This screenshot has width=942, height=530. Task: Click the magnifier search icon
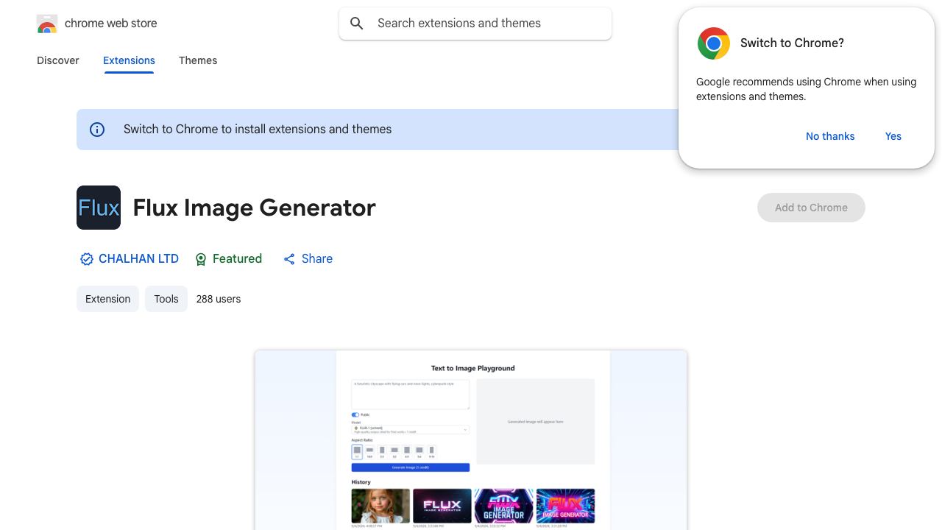pos(357,24)
